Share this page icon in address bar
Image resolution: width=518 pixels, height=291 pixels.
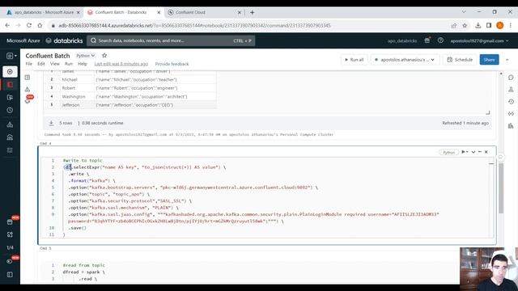pos(454,25)
